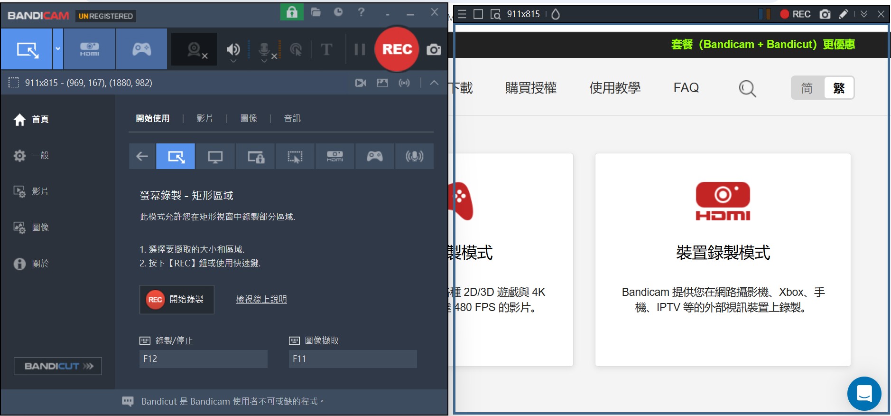
Task: Select rectangle area mode in mode row
Action: click(x=176, y=156)
